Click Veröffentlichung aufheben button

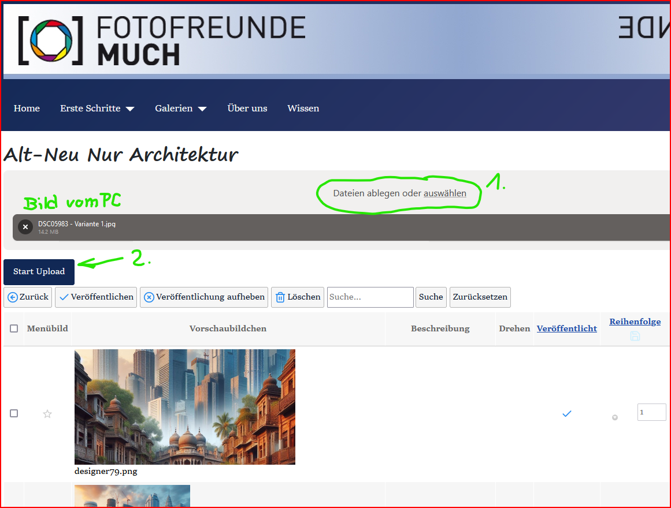point(204,297)
